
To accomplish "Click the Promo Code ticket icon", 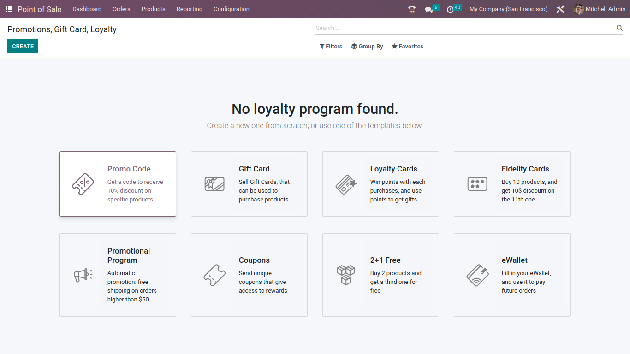I will [83, 184].
